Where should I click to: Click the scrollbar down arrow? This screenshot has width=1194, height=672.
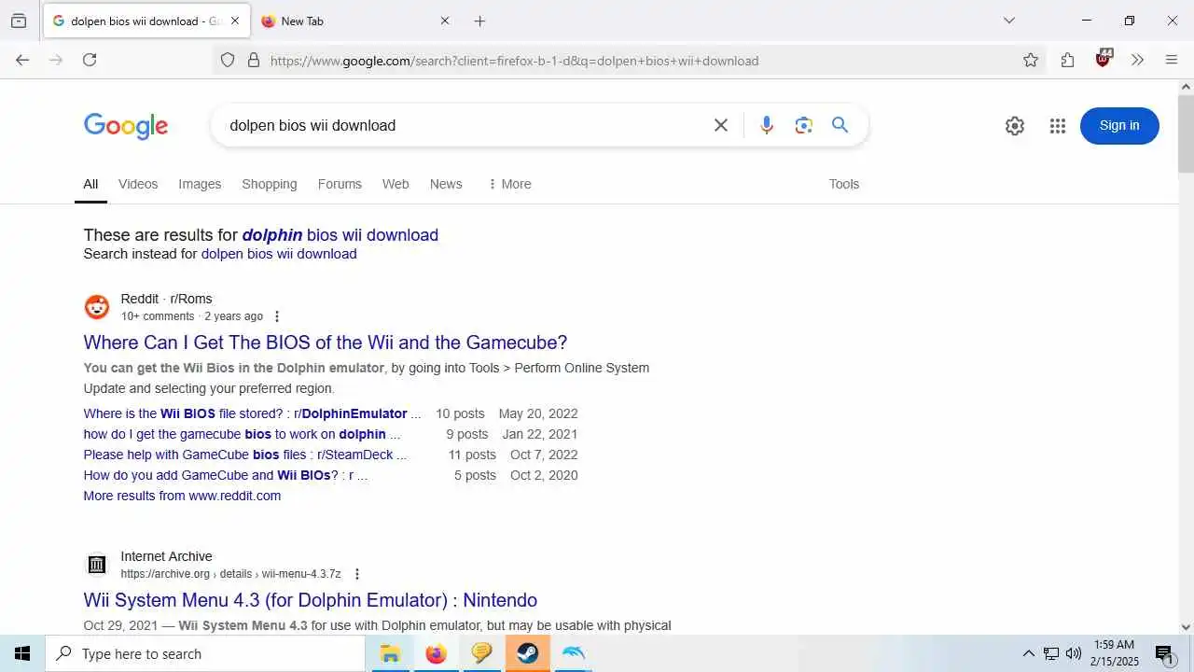click(1186, 627)
